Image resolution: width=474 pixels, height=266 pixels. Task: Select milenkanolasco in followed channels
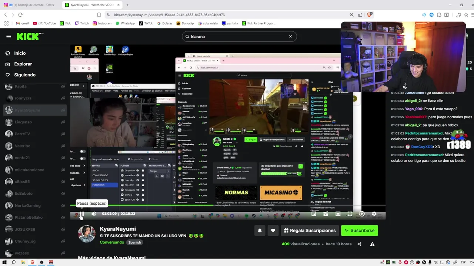coord(35,170)
